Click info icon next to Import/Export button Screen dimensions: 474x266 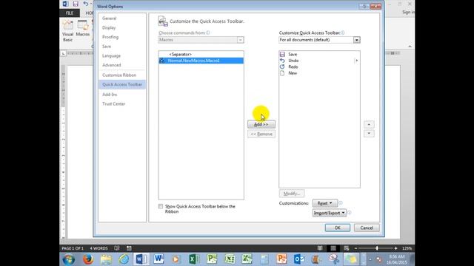(349, 213)
